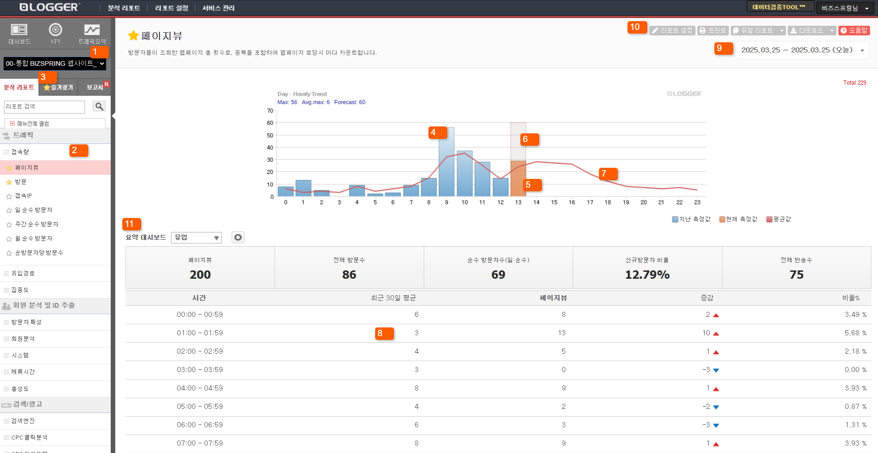Click the 전체 방문수 86 summary card
878x453 pixels.
pos(349,268)
